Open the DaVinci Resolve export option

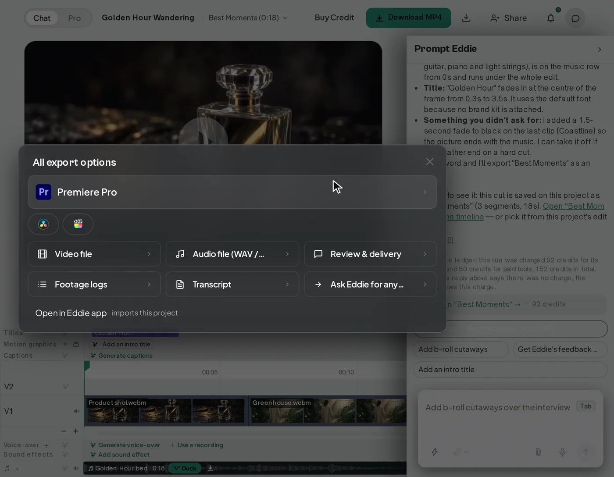click(x=43, y=224)
